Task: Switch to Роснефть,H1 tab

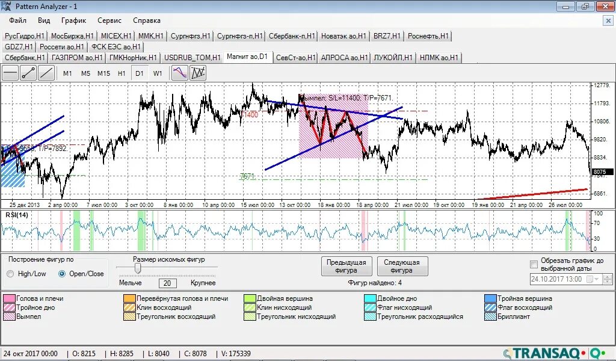Action: click(428, 36)
